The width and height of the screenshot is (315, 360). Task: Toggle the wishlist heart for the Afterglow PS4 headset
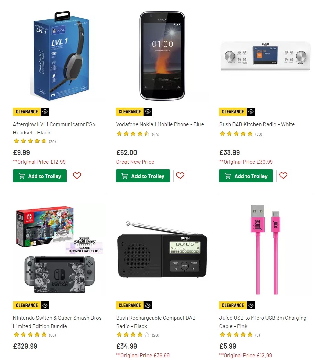pyautogui.click(x=77, y=176)
